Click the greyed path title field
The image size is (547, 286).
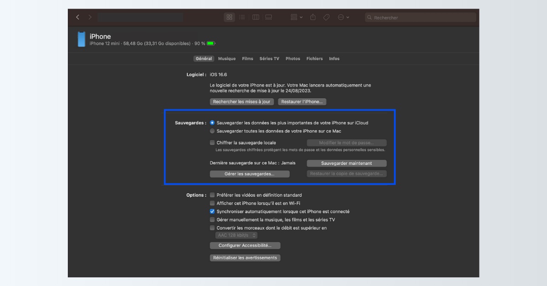140,17
